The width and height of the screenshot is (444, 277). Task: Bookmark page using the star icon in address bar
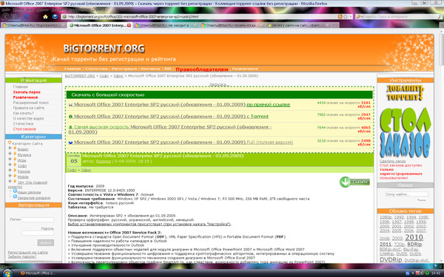tap(346, 17)
